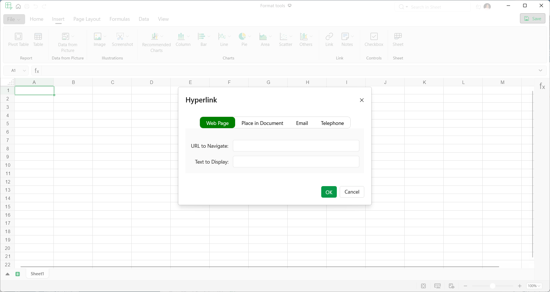550x292 pixels.
Task: Expand the Pie chart dropdown arrow
Action: [250, 36]
